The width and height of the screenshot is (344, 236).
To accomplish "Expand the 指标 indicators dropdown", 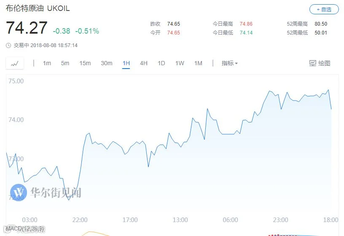I will click(x=229, y=63).
